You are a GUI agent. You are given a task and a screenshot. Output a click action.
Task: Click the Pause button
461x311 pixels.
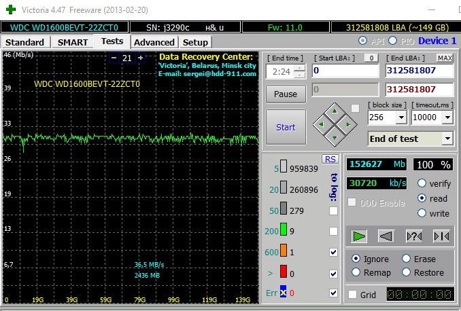point(286,94)
